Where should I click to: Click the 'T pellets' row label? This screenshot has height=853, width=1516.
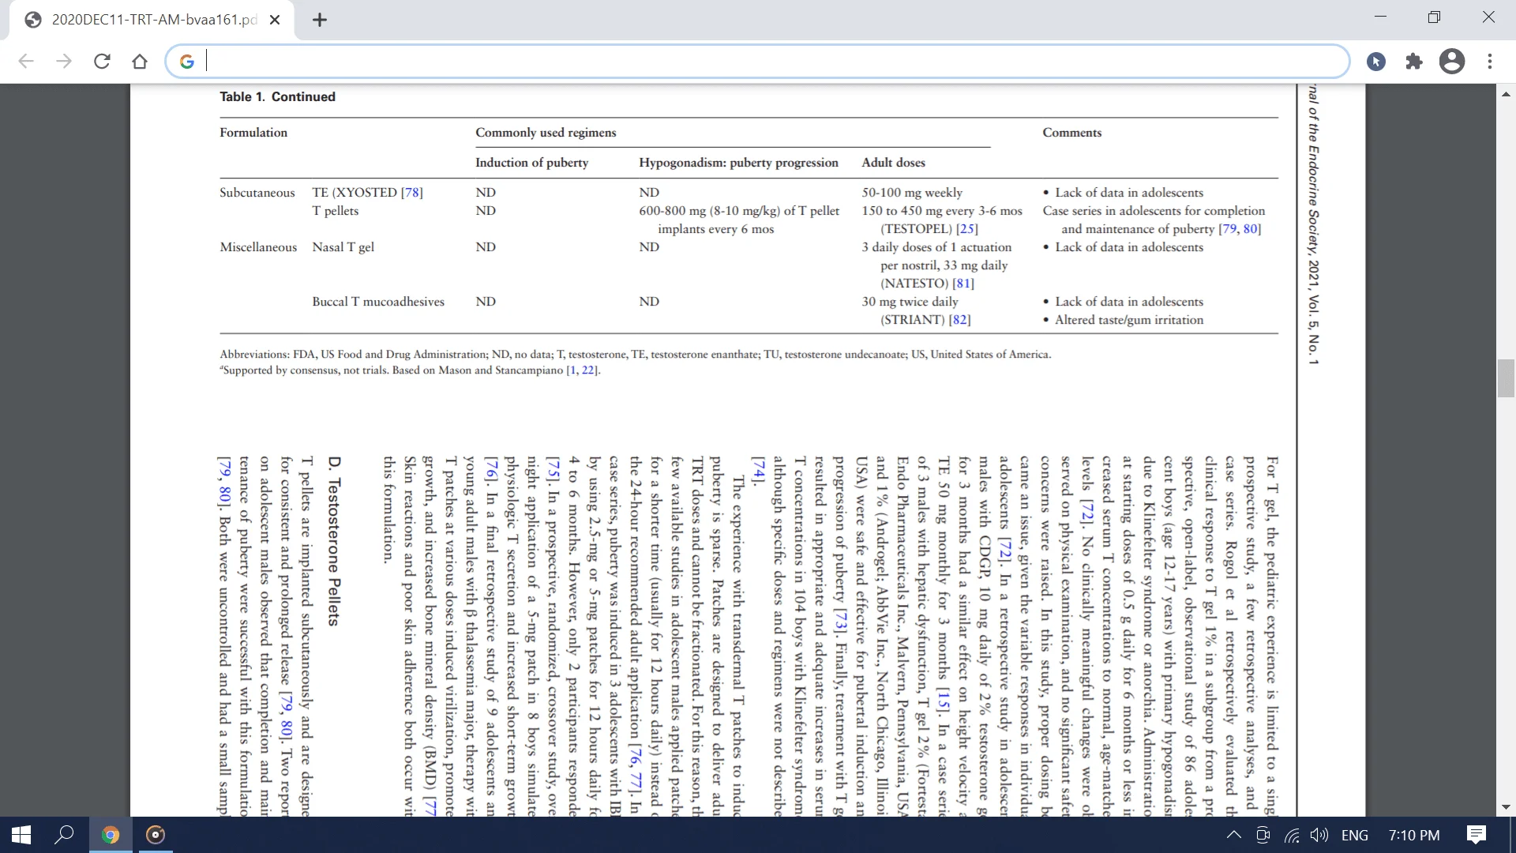click(335, 211)
